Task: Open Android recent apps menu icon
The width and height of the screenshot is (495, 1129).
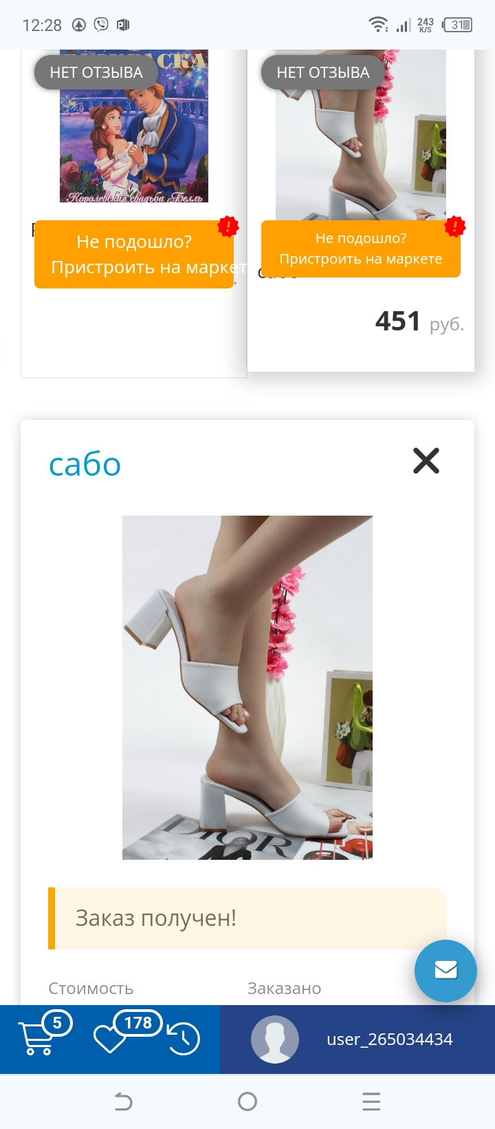Action: point(371,1101)
